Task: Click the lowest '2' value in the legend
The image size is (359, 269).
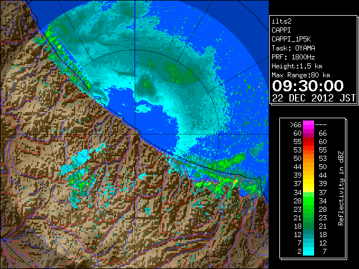Action: tap(299, 252)
